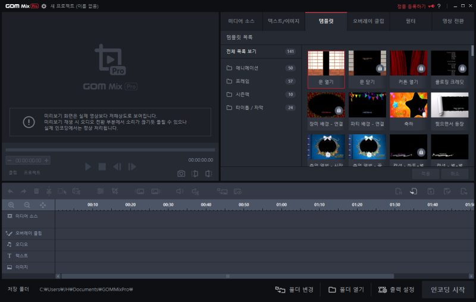The image size is (476, 302).
Task: Zoom out the timeline
Action: (27, 205)
